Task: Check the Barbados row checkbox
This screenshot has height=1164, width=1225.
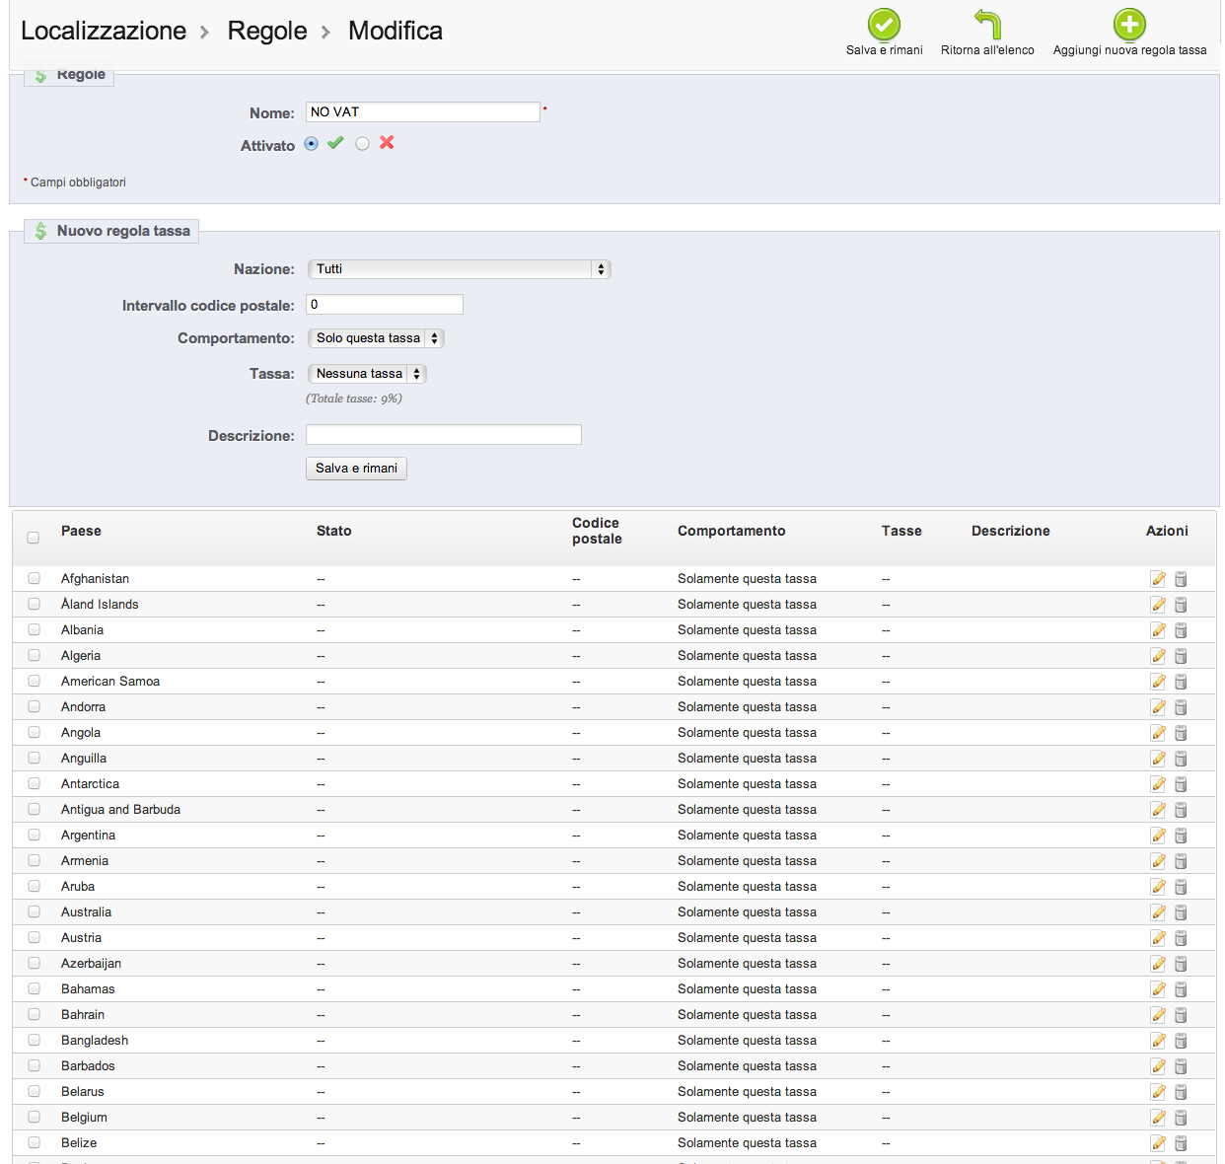Action: tap(34, 1065)
